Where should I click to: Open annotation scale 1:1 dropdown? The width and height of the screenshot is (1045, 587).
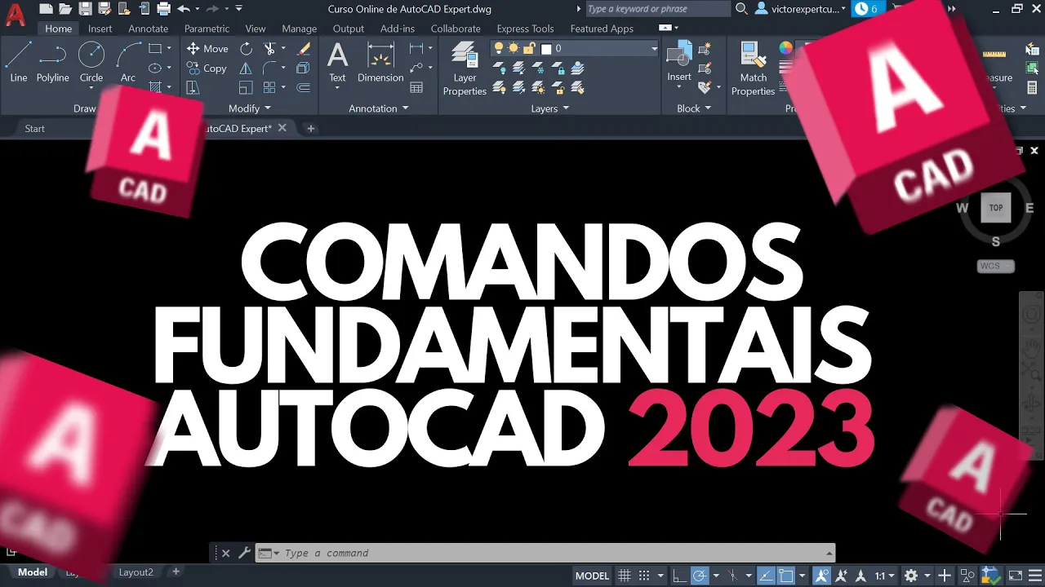[885, 576]
